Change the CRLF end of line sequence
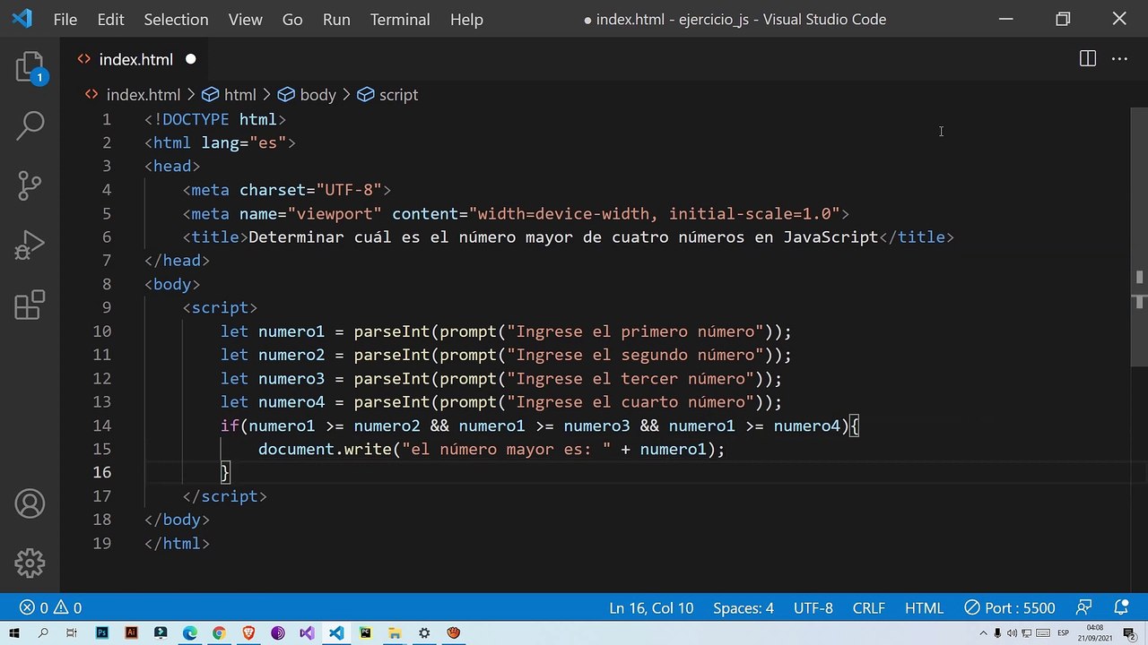Viewport: 1148px width, 645px height. point(869,608)
